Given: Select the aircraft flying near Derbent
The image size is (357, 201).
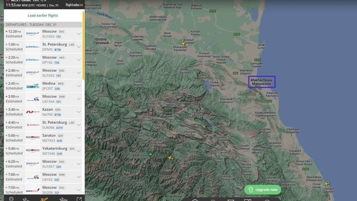Looking at the screenshot, I should [326, 183].
